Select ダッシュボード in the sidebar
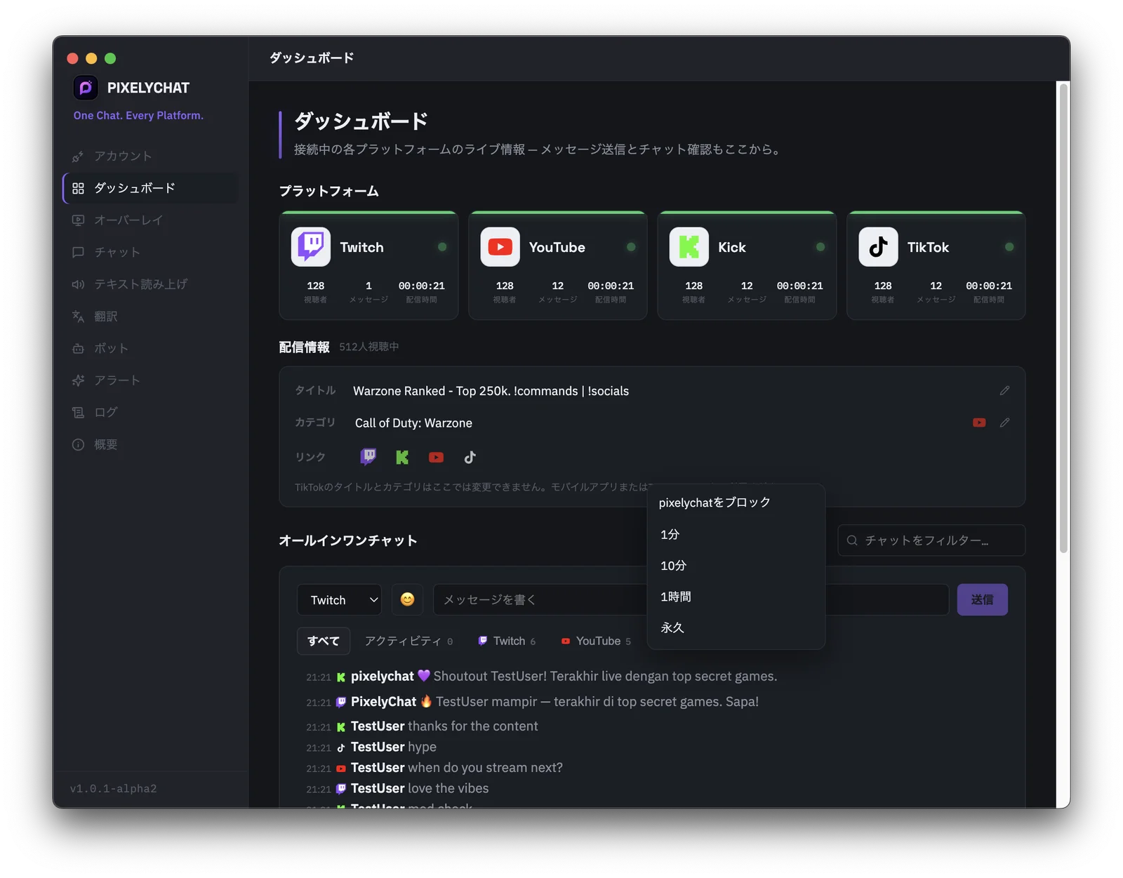 click(x=150, y=188)
